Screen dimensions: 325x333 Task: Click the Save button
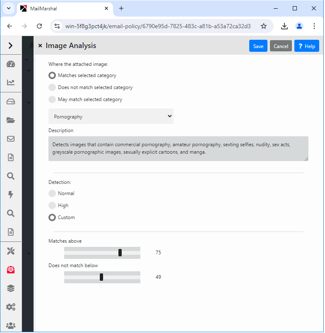[x=258, y=46]
